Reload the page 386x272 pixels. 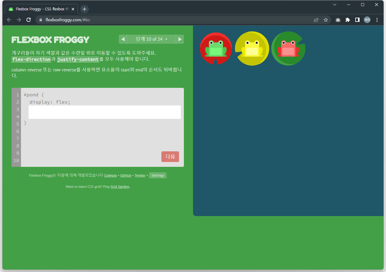click(x=29, y=20)
